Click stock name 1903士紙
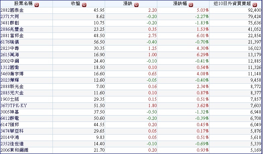 [x=10, y=99]
